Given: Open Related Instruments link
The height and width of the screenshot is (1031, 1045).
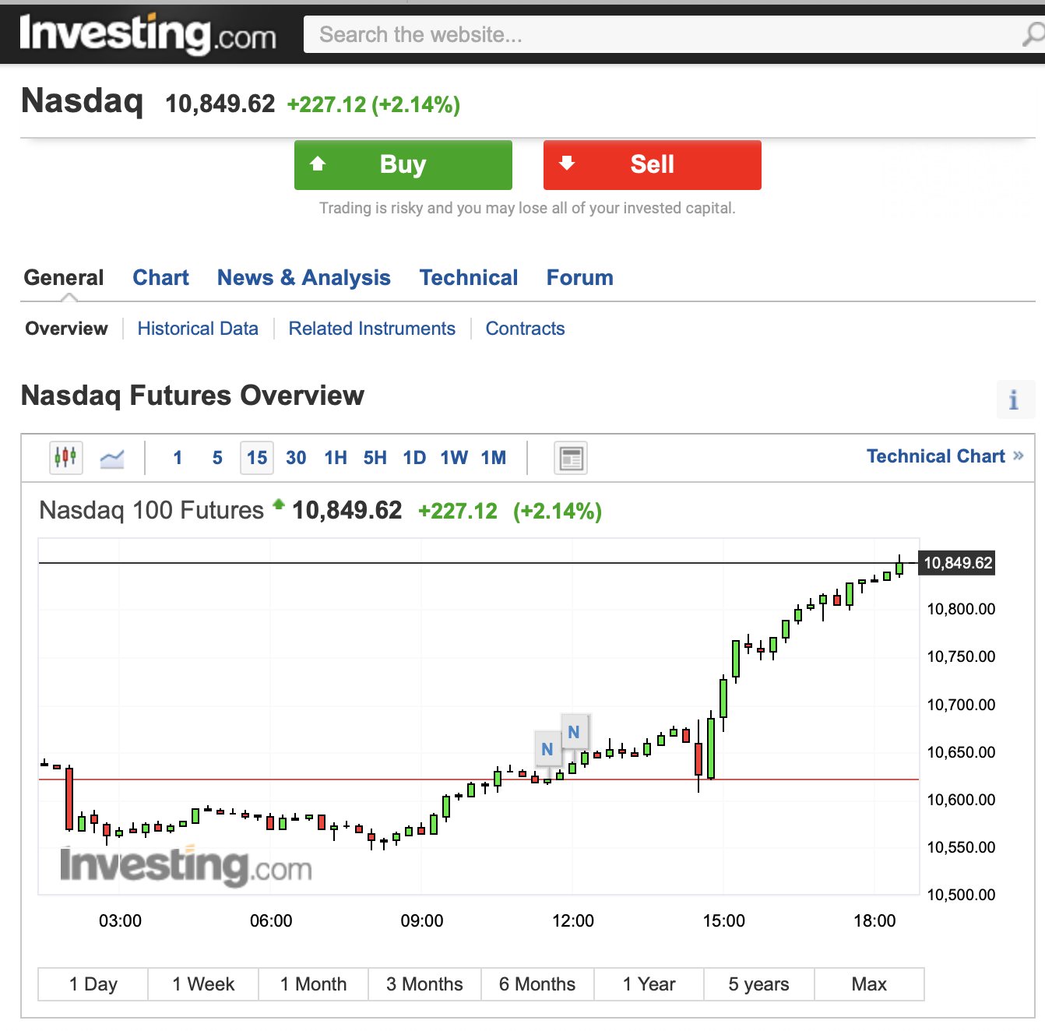Looking at the screenshot, I should point(372,329).
